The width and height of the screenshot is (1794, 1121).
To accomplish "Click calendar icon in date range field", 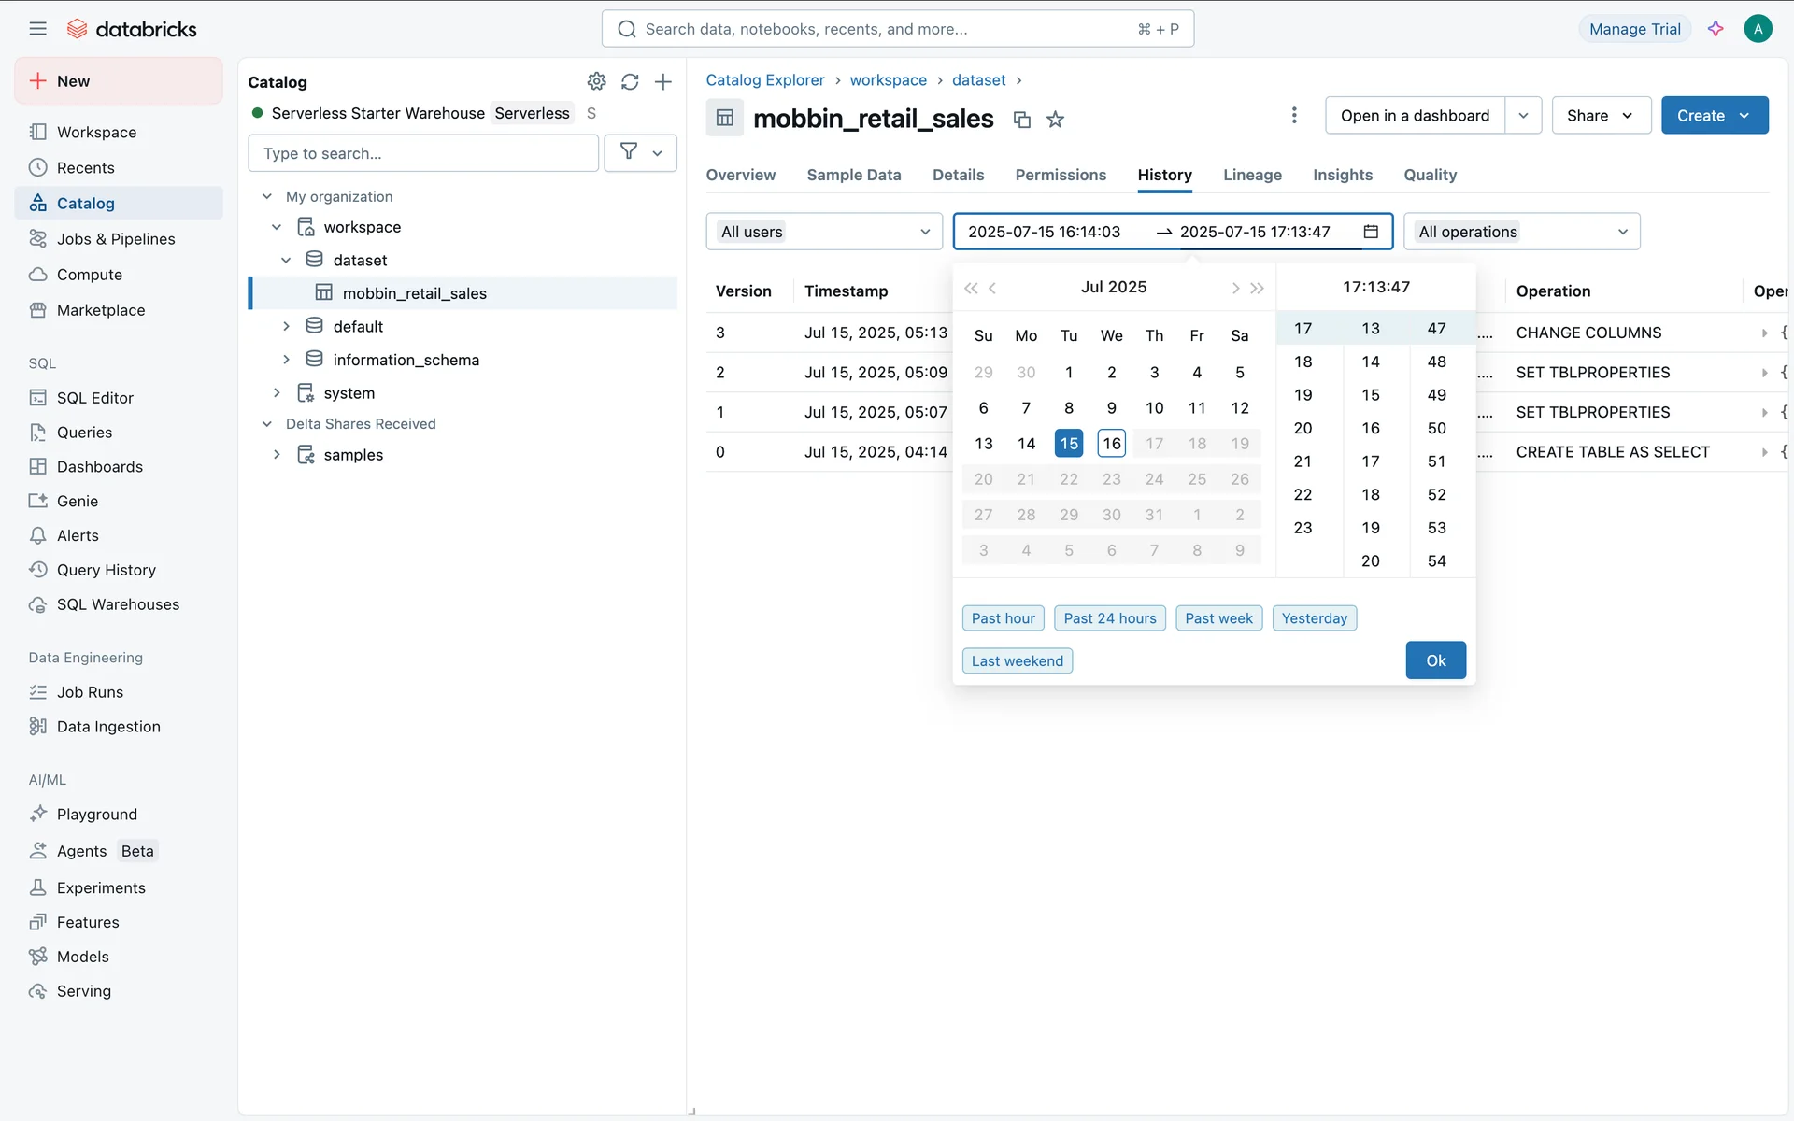I will (x=1371, y=232).
